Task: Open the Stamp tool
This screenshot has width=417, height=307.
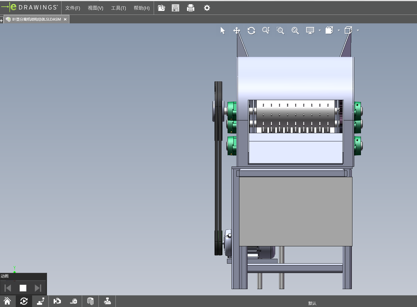Action: 107,301
